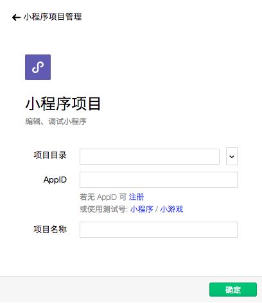Click the 小程序项目 heading text
Viewport: 262px width, 303px height.
(63, 104)
